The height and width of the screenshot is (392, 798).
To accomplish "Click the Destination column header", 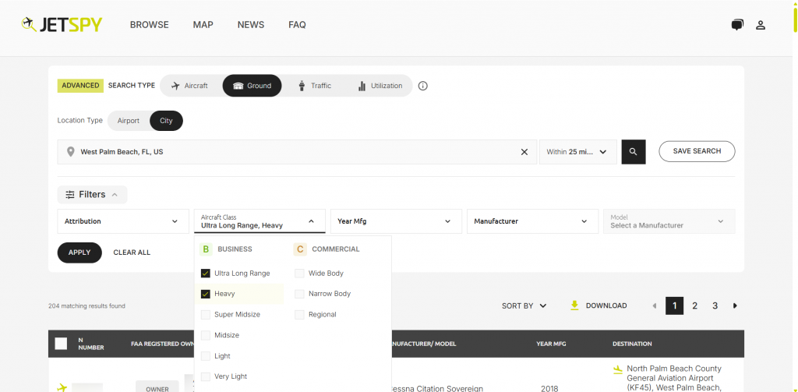I will [x=631, y=344].
